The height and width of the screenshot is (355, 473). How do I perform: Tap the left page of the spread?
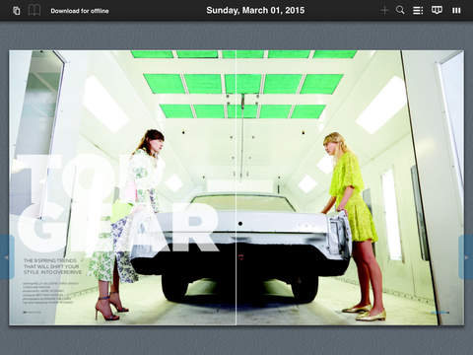pyautogui.click(x=122, y=187)
